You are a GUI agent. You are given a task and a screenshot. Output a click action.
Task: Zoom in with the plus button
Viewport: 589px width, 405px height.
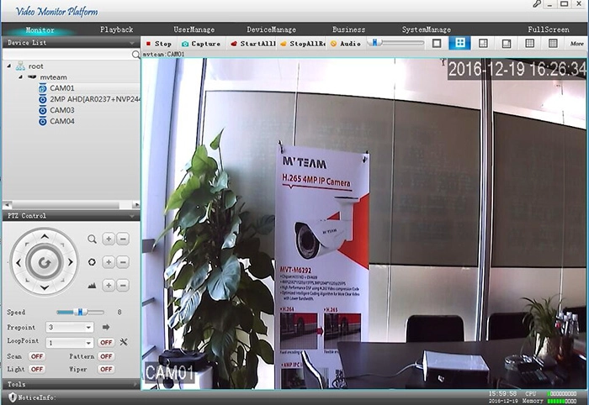(109, 239)
